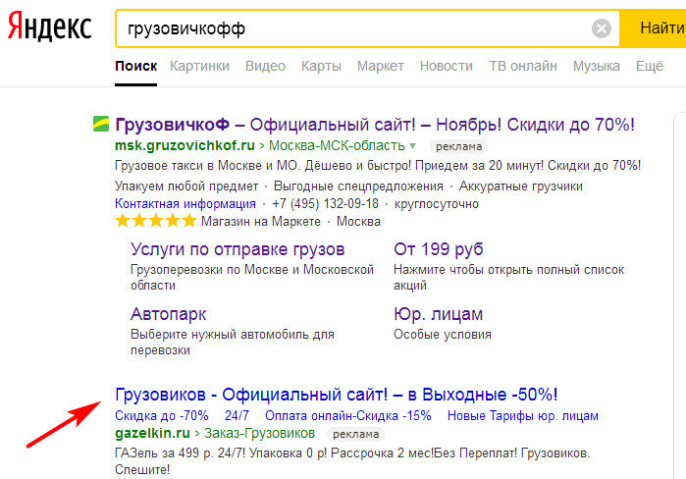This screenshot has height=479, width=686.
Task: Visit gazelkin.ru green URL
Action: (x=152, y=434)
